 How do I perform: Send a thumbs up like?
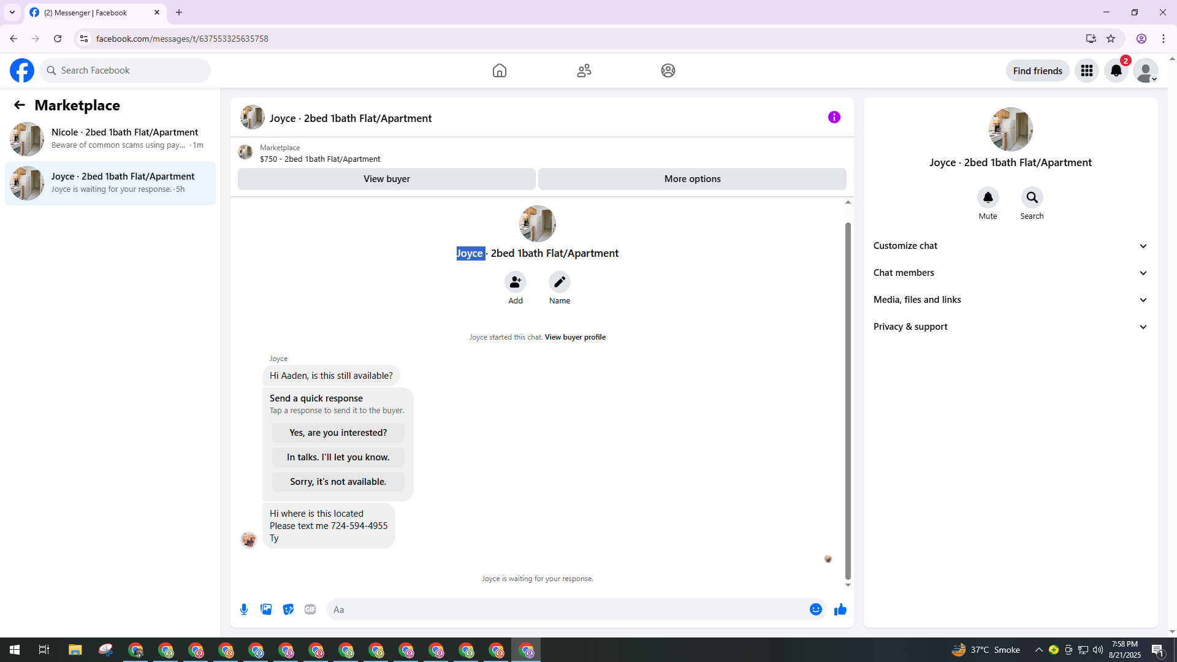pyautogui.click(x=840, y=609)
